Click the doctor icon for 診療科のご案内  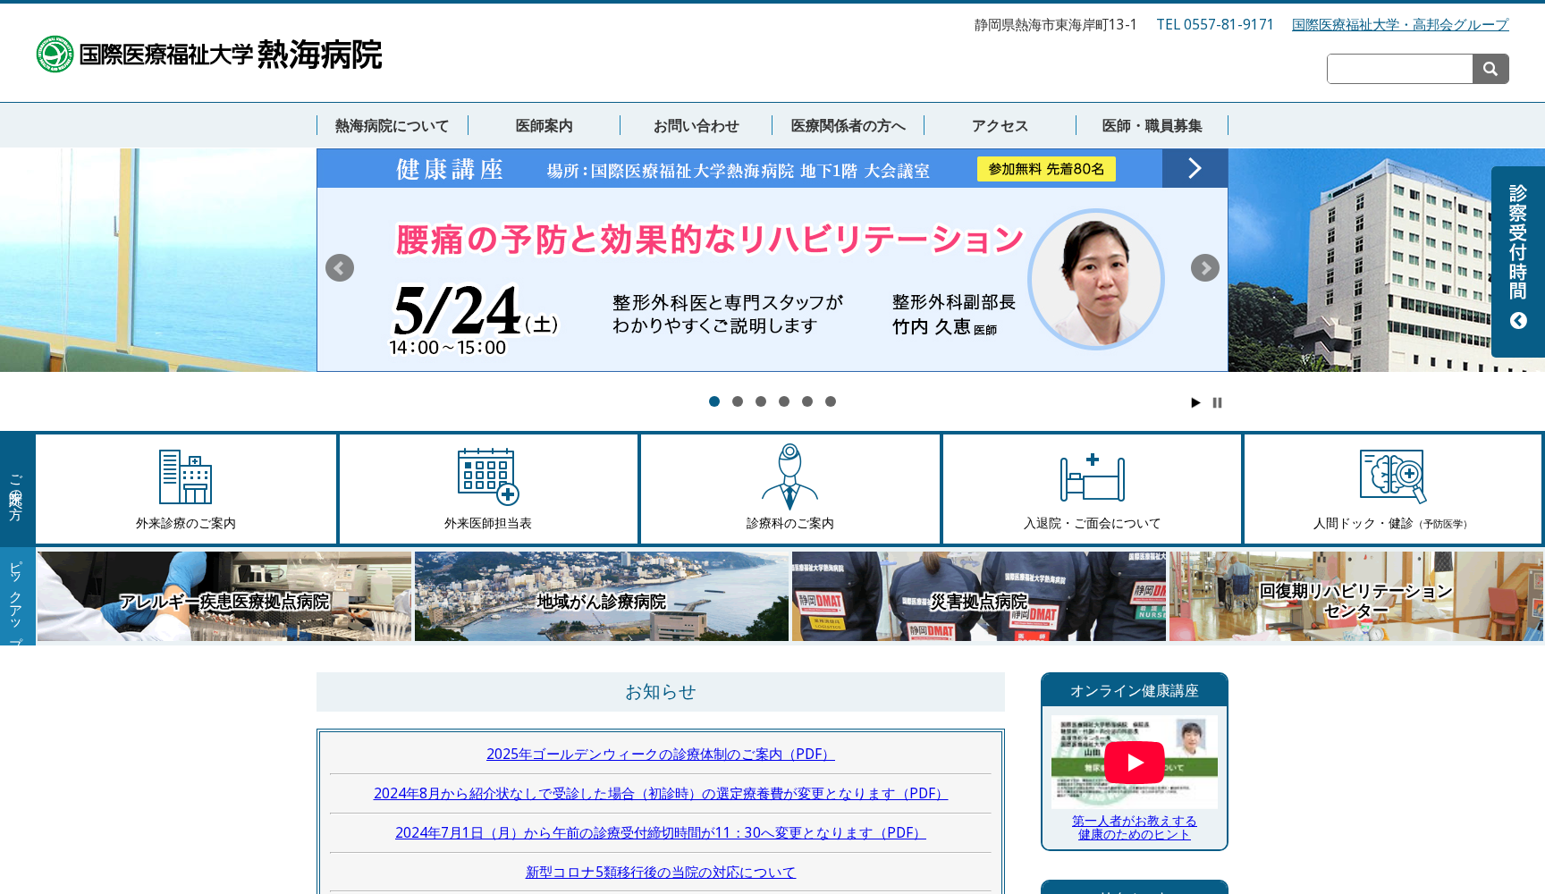tap(789, 478)
